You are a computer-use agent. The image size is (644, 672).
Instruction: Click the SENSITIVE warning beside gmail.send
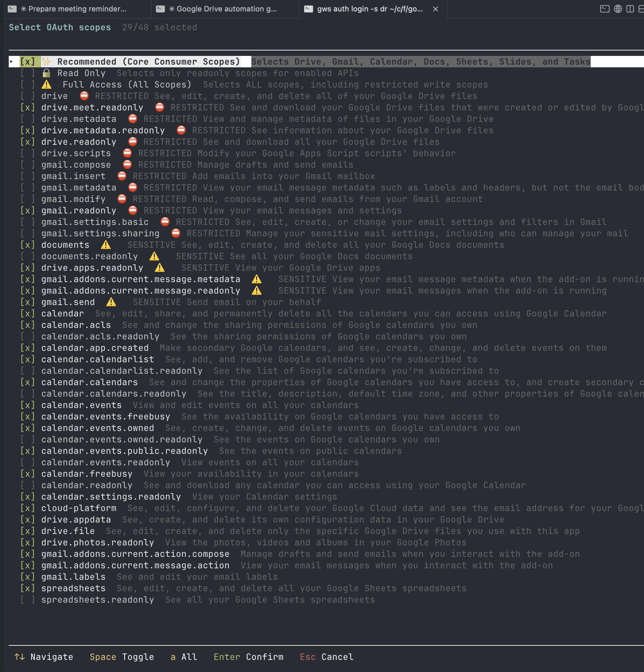coord(111,302)
